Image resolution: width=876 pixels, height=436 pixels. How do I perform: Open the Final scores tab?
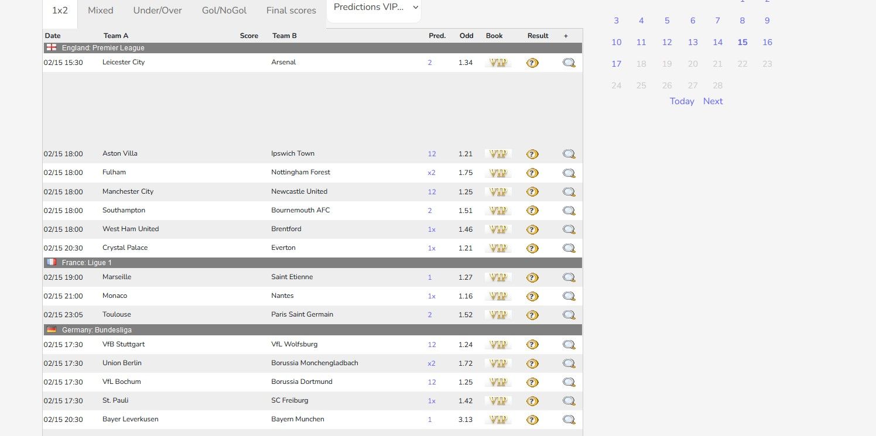click(x=291, y=11)
